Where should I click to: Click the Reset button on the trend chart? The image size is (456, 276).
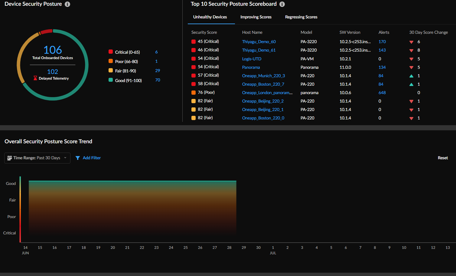[443, 158]
